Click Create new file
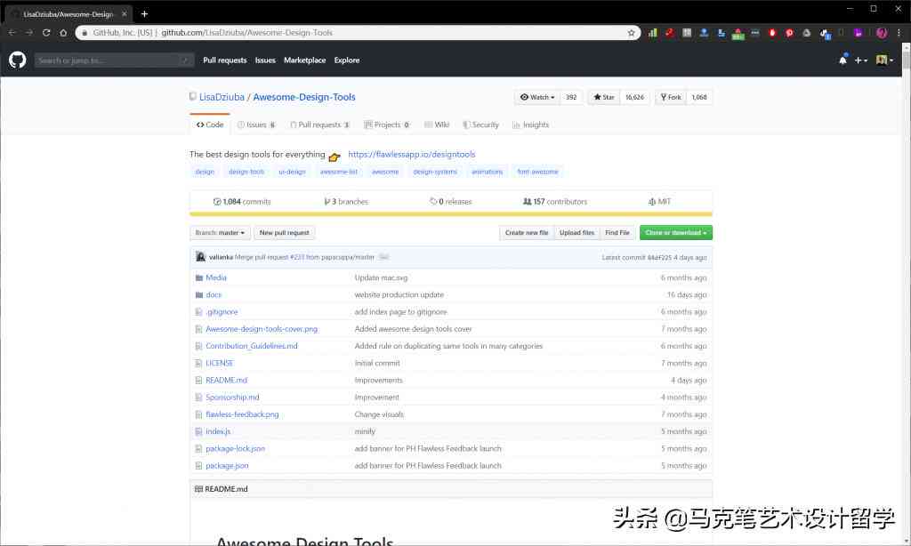The image size is (911, 546). point(527,232)
